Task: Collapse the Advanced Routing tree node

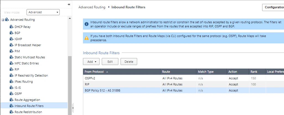Action: click(3, 20)
